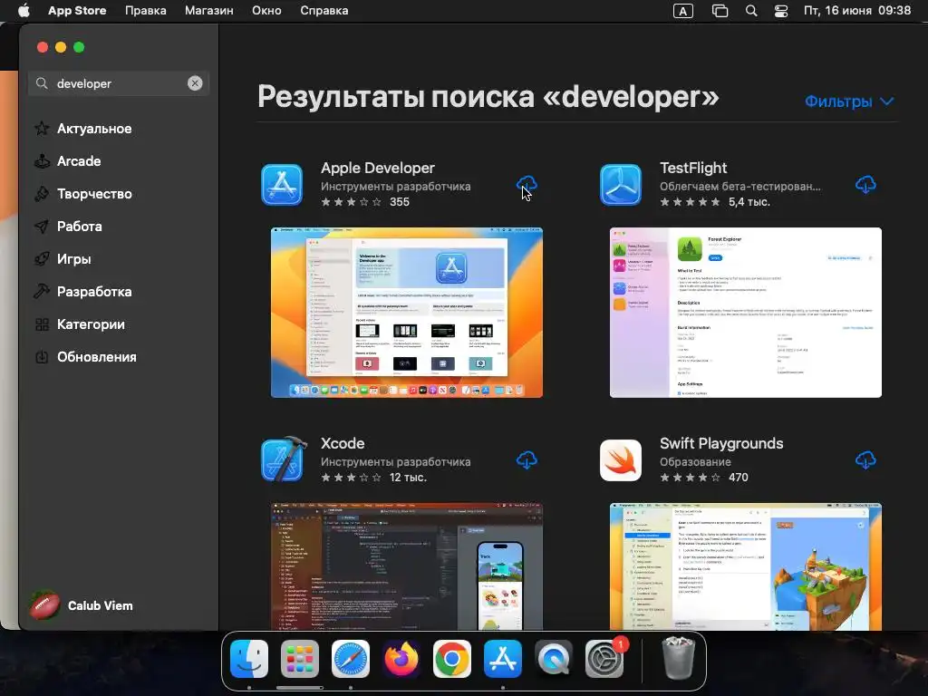The height and width of the screenshot is (696, 928).
Task: Open the Правка menu
Action: pyautogui.click(x=146, y=11)
